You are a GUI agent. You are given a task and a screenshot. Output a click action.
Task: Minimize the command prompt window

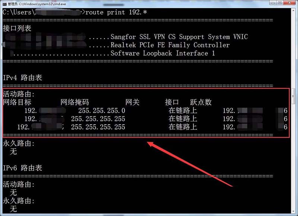pos(273,3)
